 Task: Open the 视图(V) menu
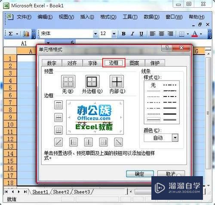66,17
